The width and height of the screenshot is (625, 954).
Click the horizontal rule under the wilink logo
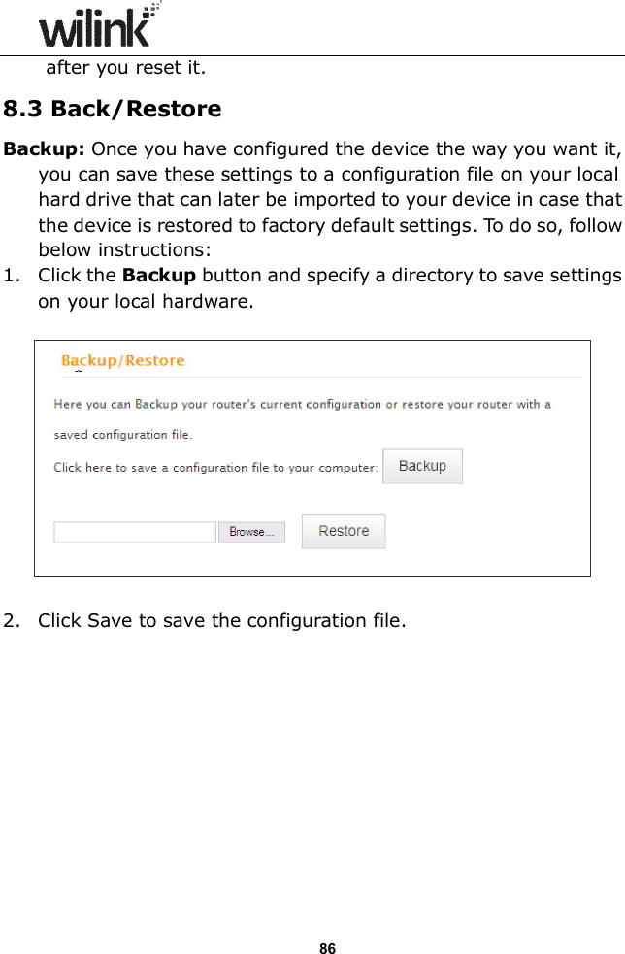coord(312,56)
